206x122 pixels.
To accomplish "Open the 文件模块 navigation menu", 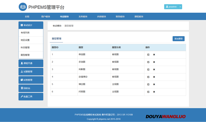I will pos(83,17).
